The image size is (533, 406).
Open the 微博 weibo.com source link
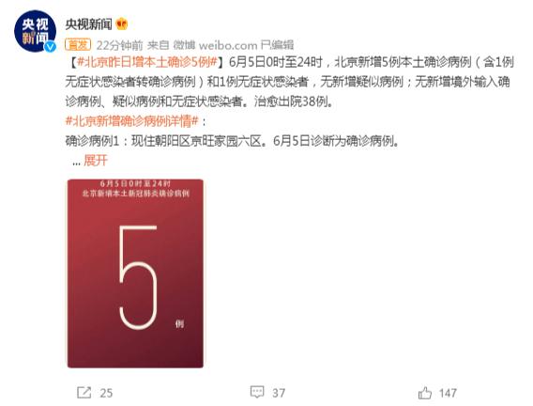pyautogui.click(x=215, y=45)
